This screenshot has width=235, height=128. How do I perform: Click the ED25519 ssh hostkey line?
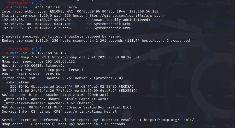70,91
